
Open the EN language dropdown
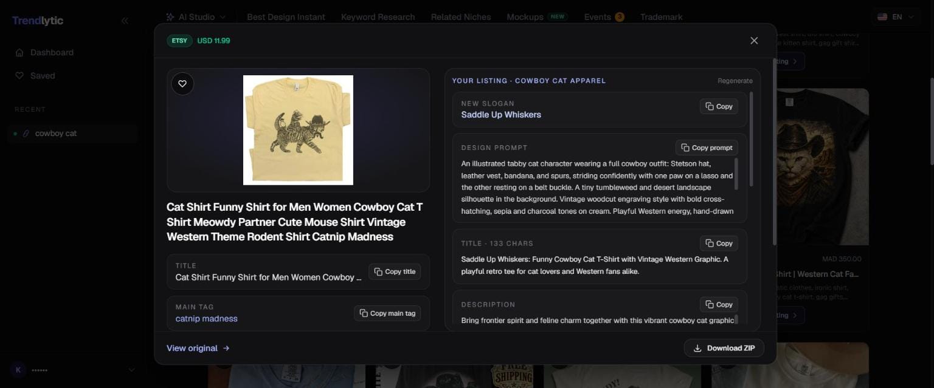895,17
